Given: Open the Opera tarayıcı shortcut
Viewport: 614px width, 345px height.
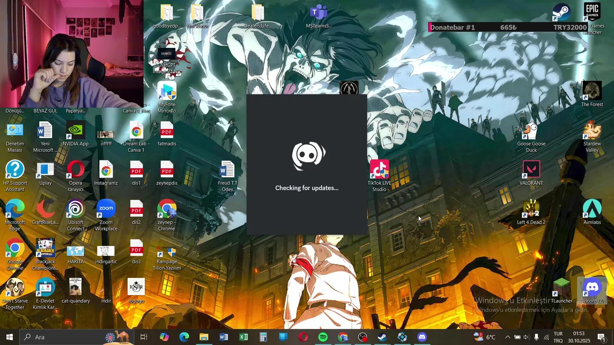Looking at the screenshot, I should [x=75, y=176].
